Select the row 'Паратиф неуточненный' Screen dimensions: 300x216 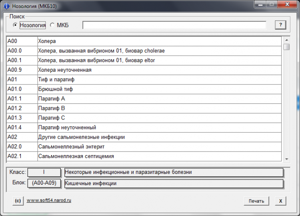[x=144, y=127]
